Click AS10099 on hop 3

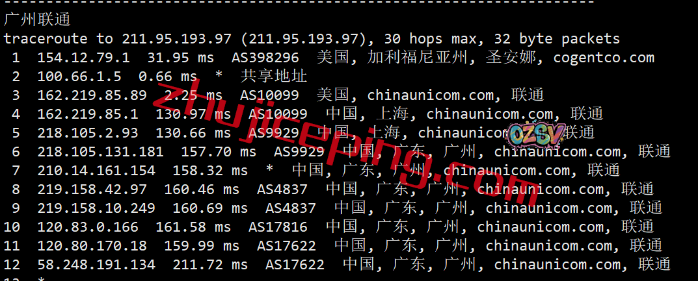269,95
